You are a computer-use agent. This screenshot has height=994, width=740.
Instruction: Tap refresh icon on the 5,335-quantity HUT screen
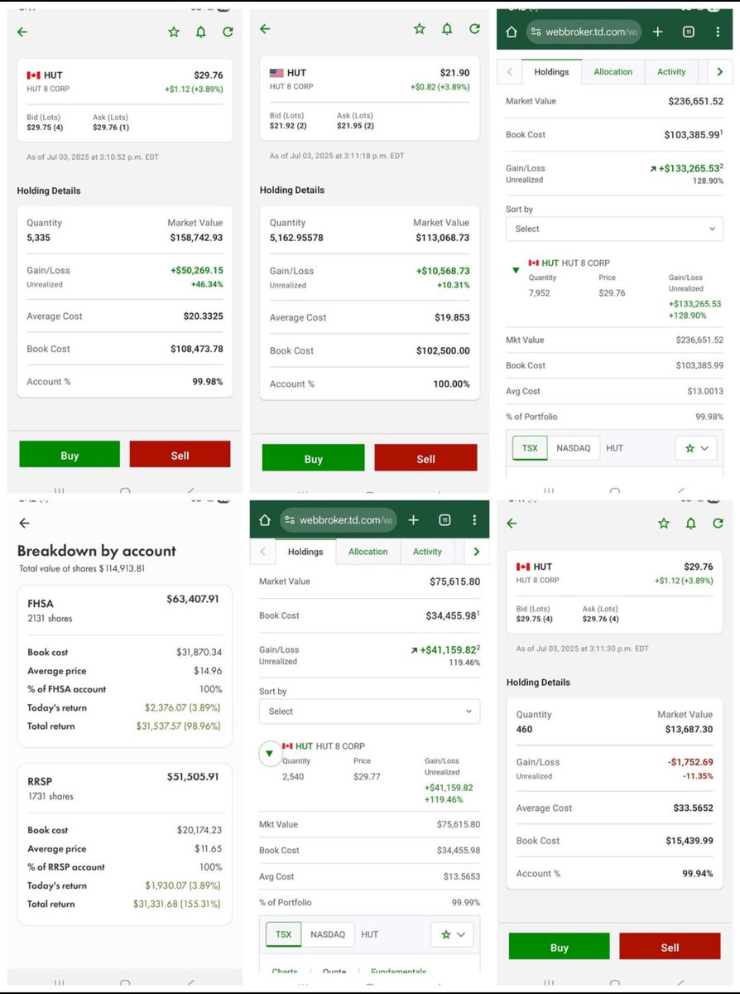(228, 32)
